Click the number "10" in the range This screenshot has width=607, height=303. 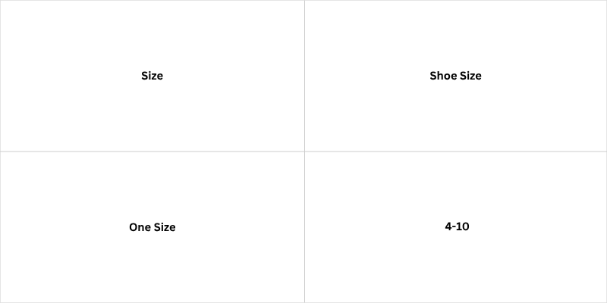coord(463,226)
